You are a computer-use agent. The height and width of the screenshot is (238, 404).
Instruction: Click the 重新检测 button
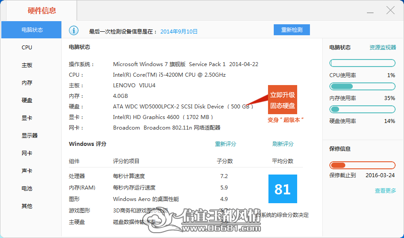[x=292, y=30]
